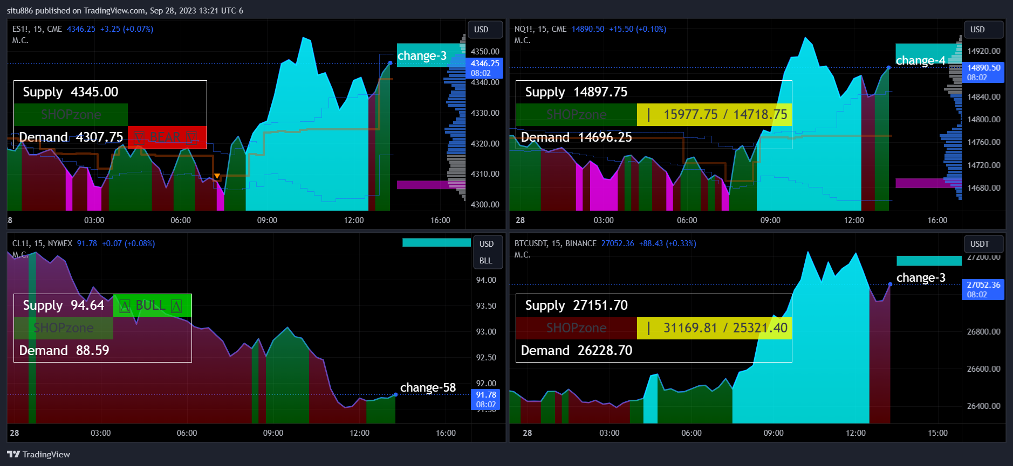Click the 4350.00 price axis value
The width and height of the screenshot is (1013, 466).
485,52
